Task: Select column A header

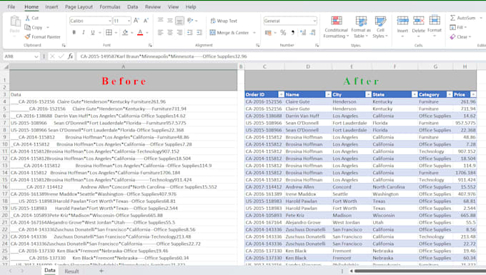Action: pos(123,66)
